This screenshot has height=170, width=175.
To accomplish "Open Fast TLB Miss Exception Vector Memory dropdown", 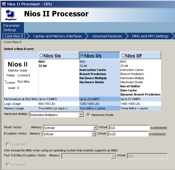I will coord(113,156).
